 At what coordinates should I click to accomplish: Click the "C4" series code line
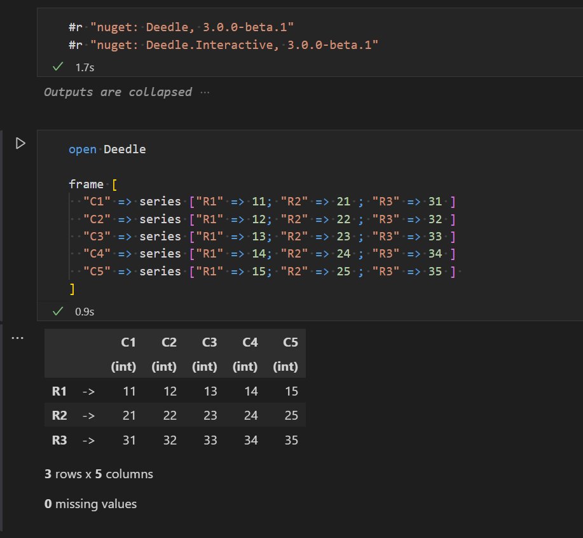[269, 254]
